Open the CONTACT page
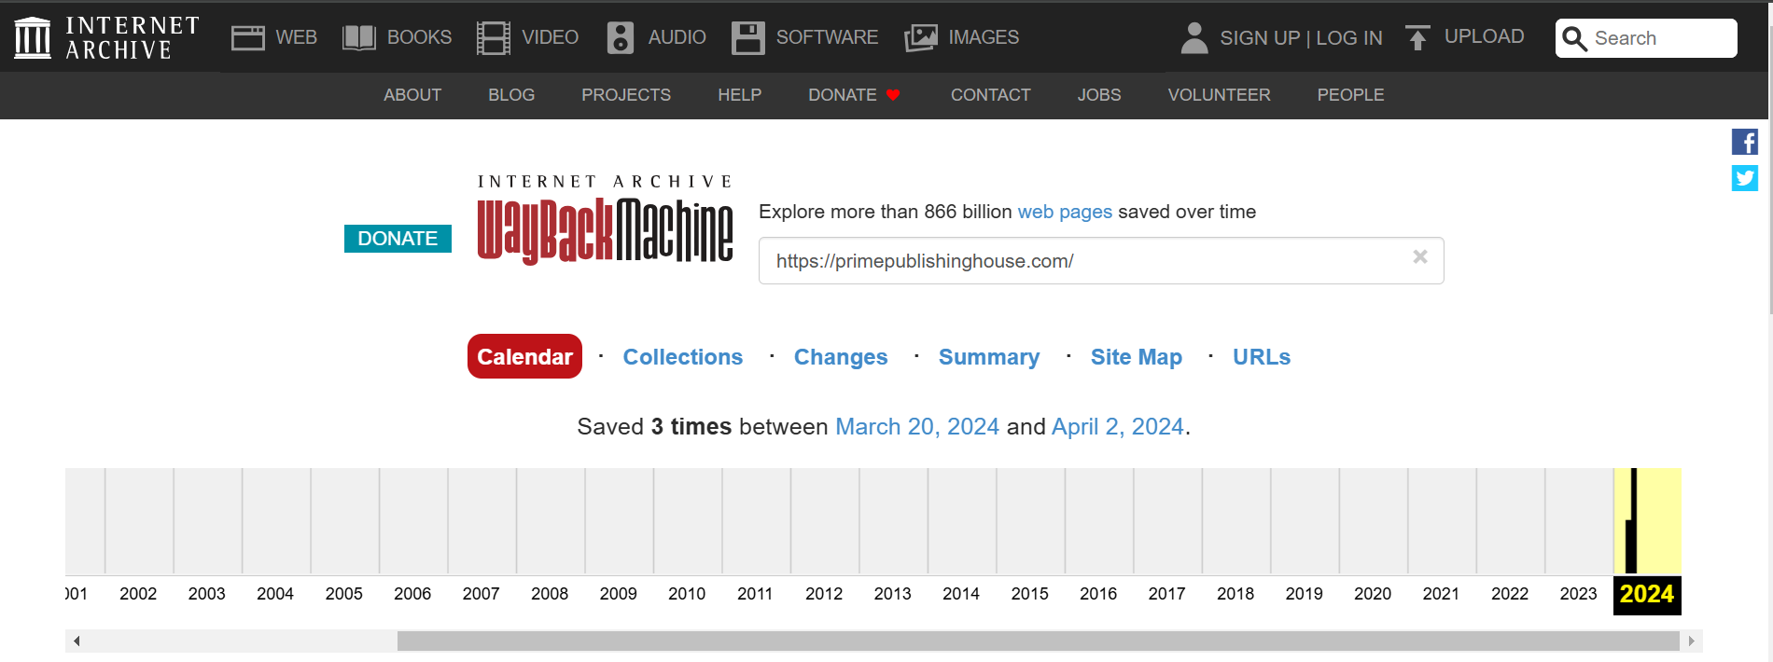1773x662 pixels. pyautogui.click(x=991, y=95)
